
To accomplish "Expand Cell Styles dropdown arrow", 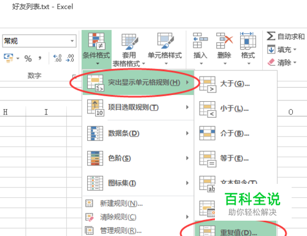I will (x=166, y=64).
